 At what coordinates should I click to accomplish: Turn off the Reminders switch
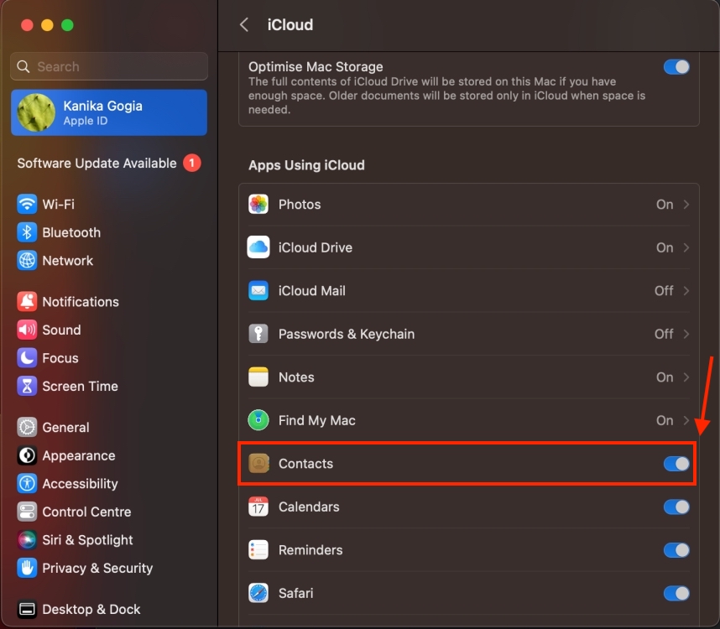point(676,549)
